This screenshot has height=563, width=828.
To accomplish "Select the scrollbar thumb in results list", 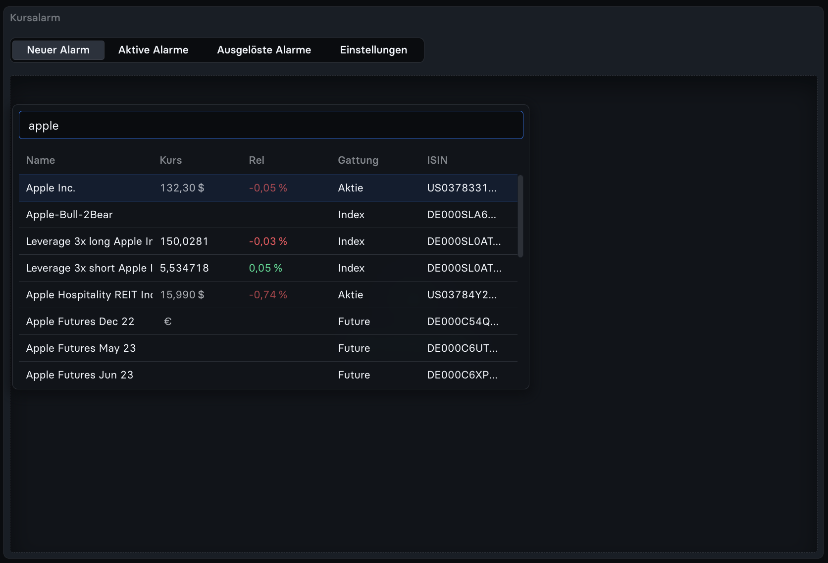I will tap(520, 216).
